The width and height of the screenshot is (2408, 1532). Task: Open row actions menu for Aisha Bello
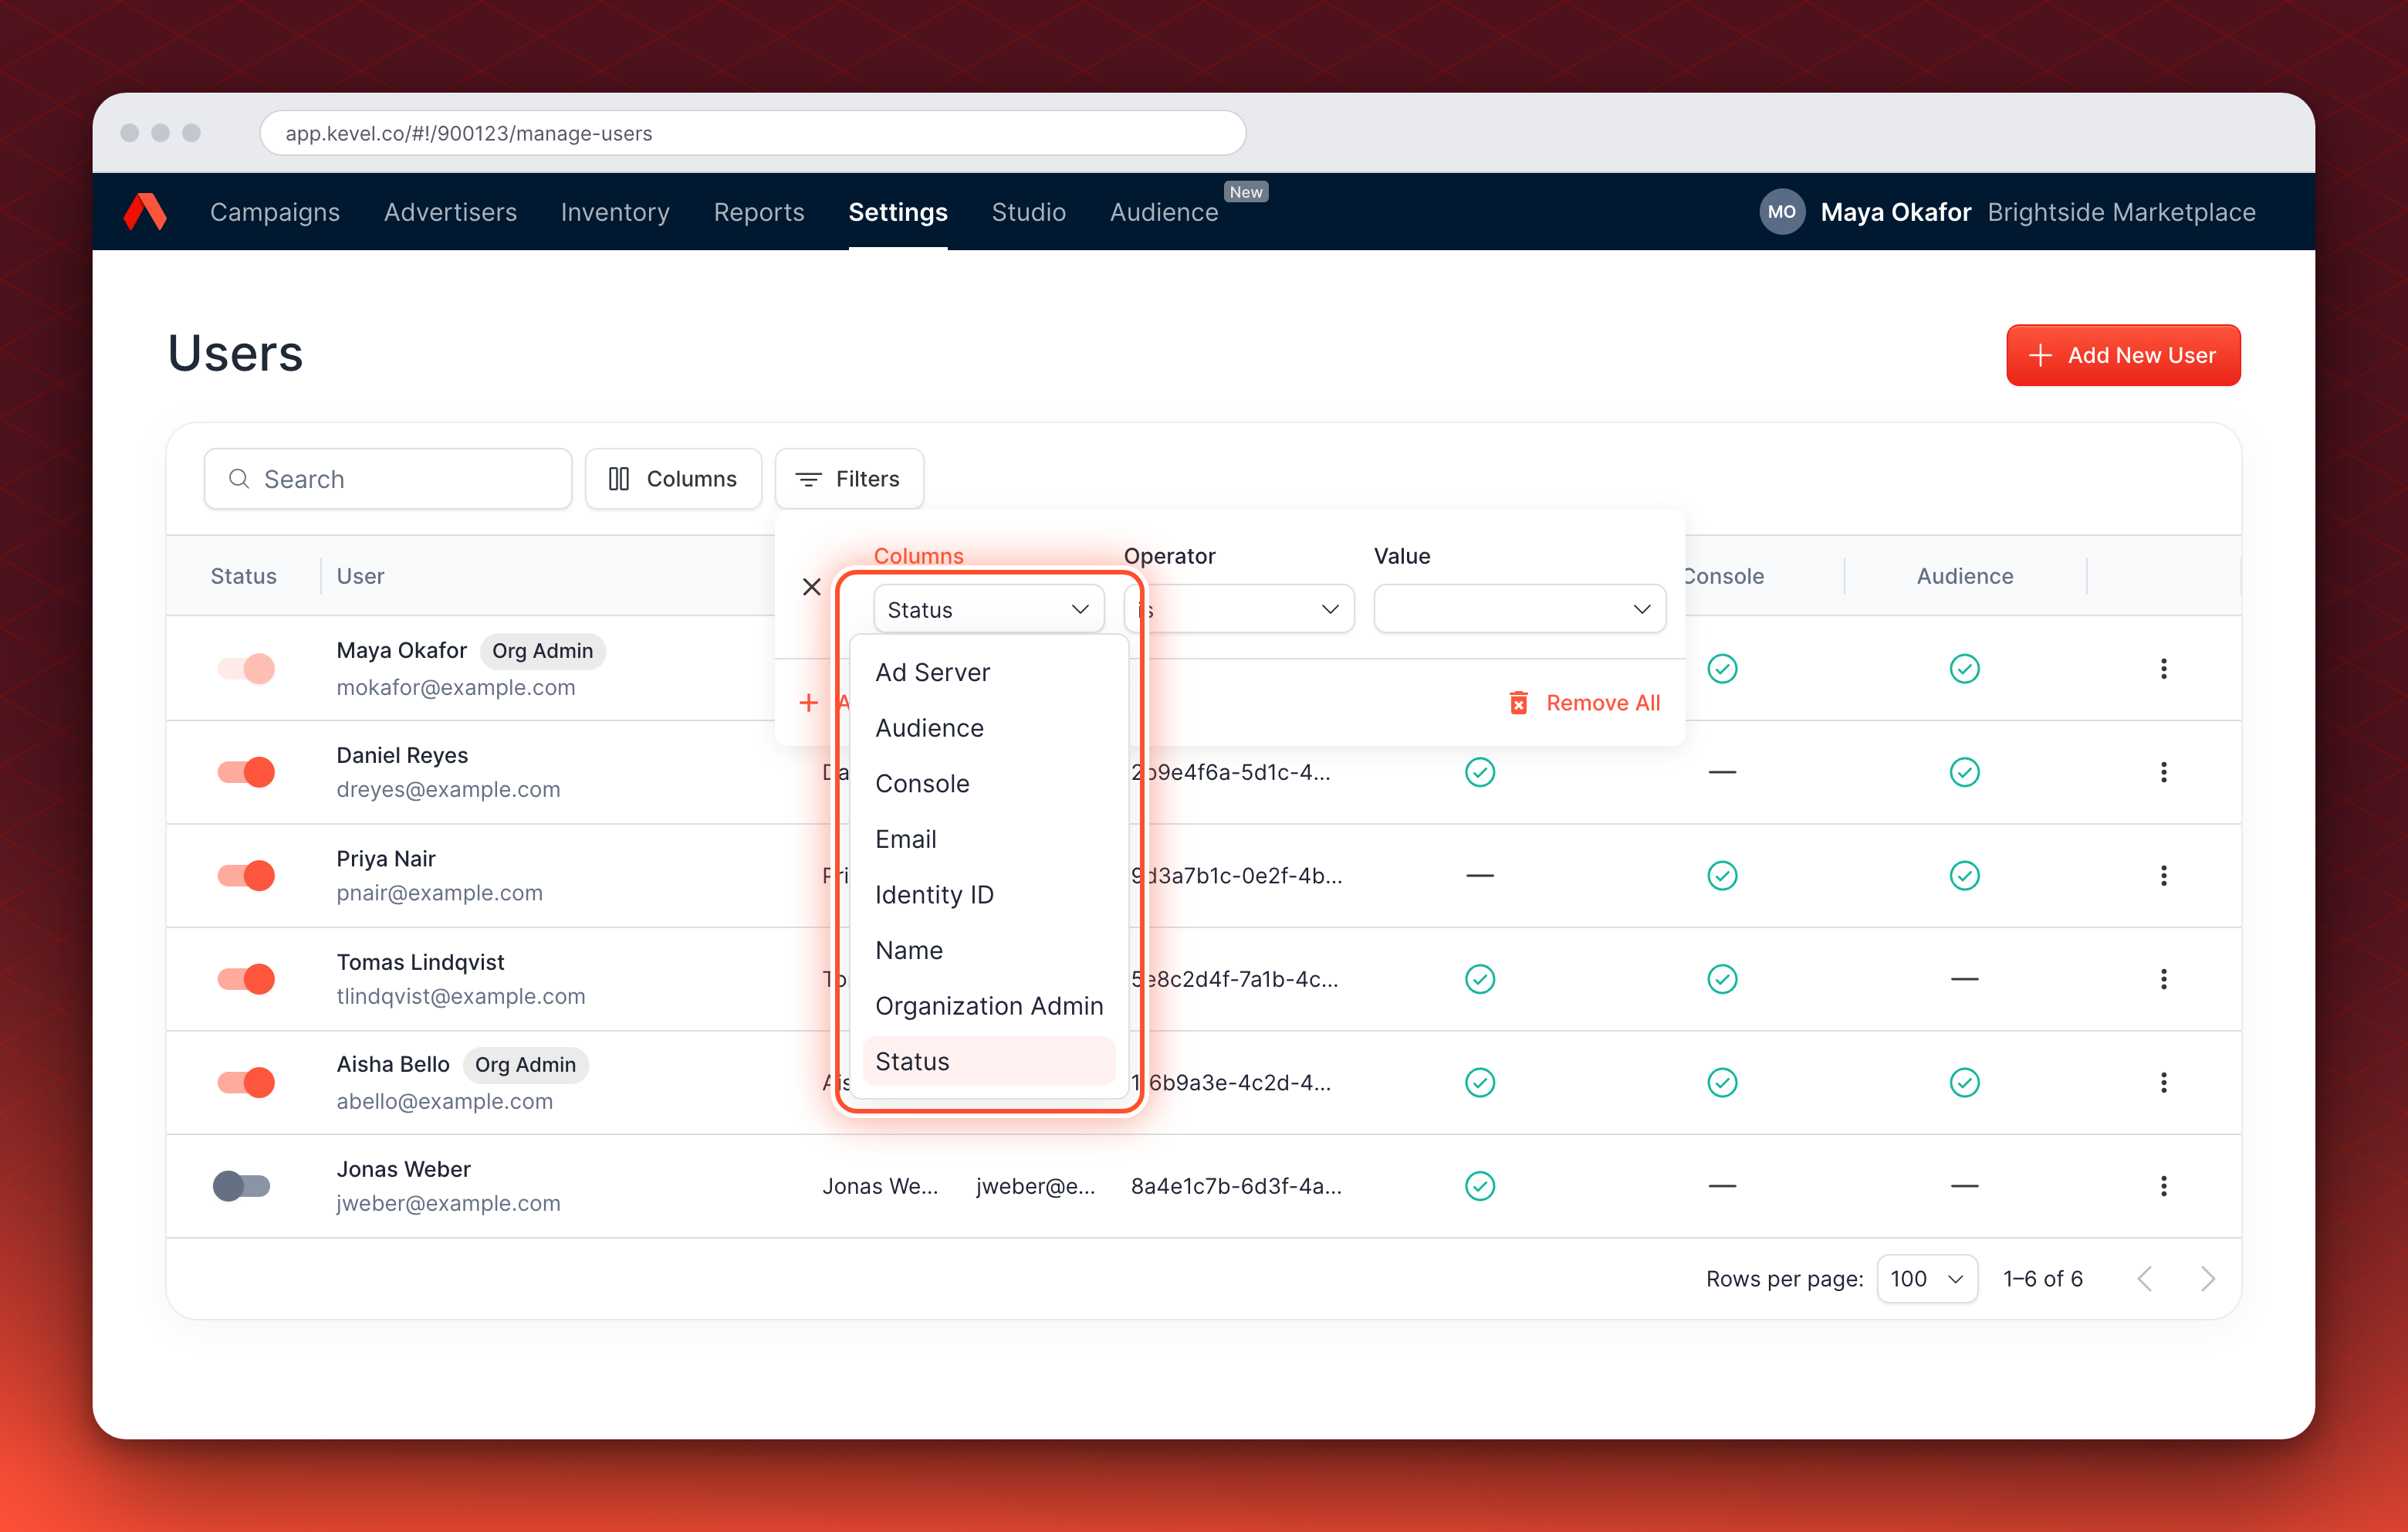(2163, 1083)
